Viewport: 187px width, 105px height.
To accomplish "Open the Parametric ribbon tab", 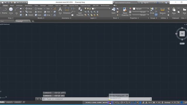I will [29, 6].
